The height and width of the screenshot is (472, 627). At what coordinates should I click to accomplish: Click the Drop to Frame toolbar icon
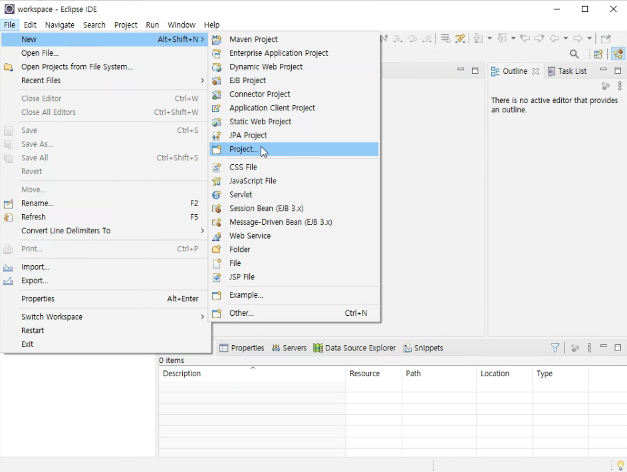click(x=445, y=39)
